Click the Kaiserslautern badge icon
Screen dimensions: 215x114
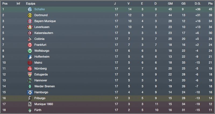(x=30, y=33)
